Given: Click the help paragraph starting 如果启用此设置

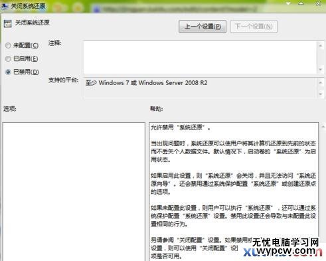Looking at the screenshot, I should 233,184.
